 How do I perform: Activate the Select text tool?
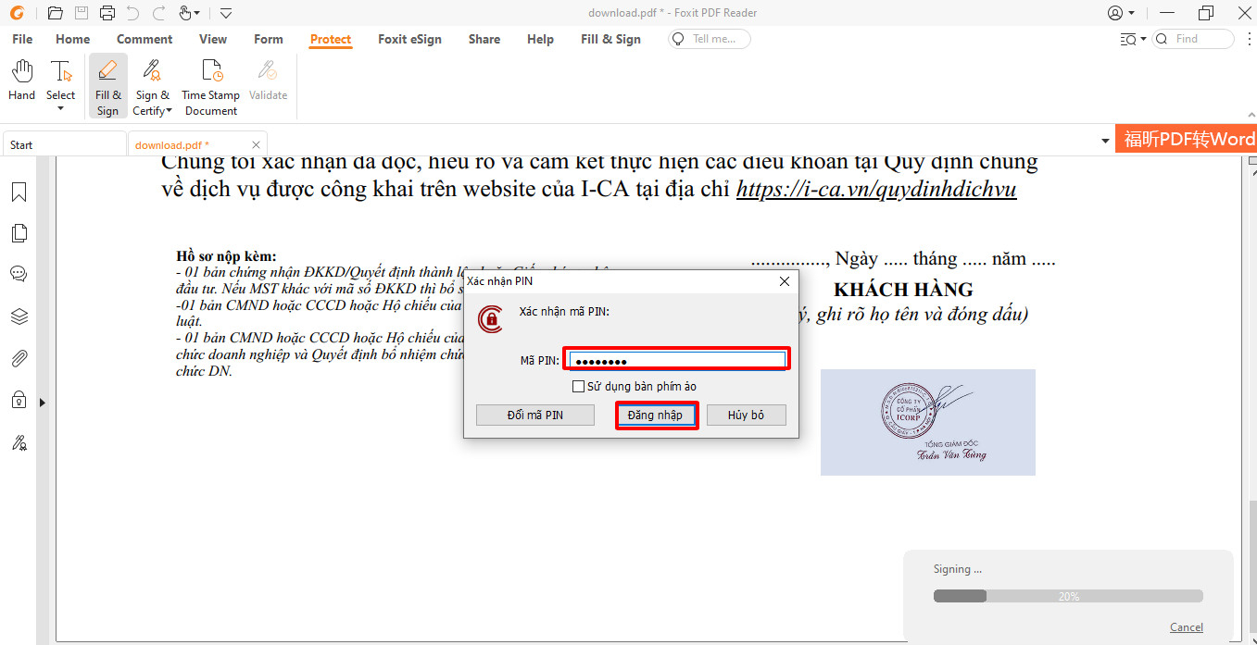pos(60,77)
